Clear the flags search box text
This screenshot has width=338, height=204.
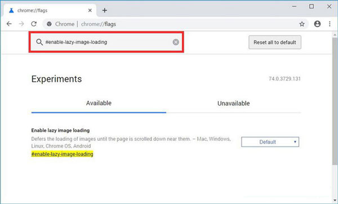176,42
